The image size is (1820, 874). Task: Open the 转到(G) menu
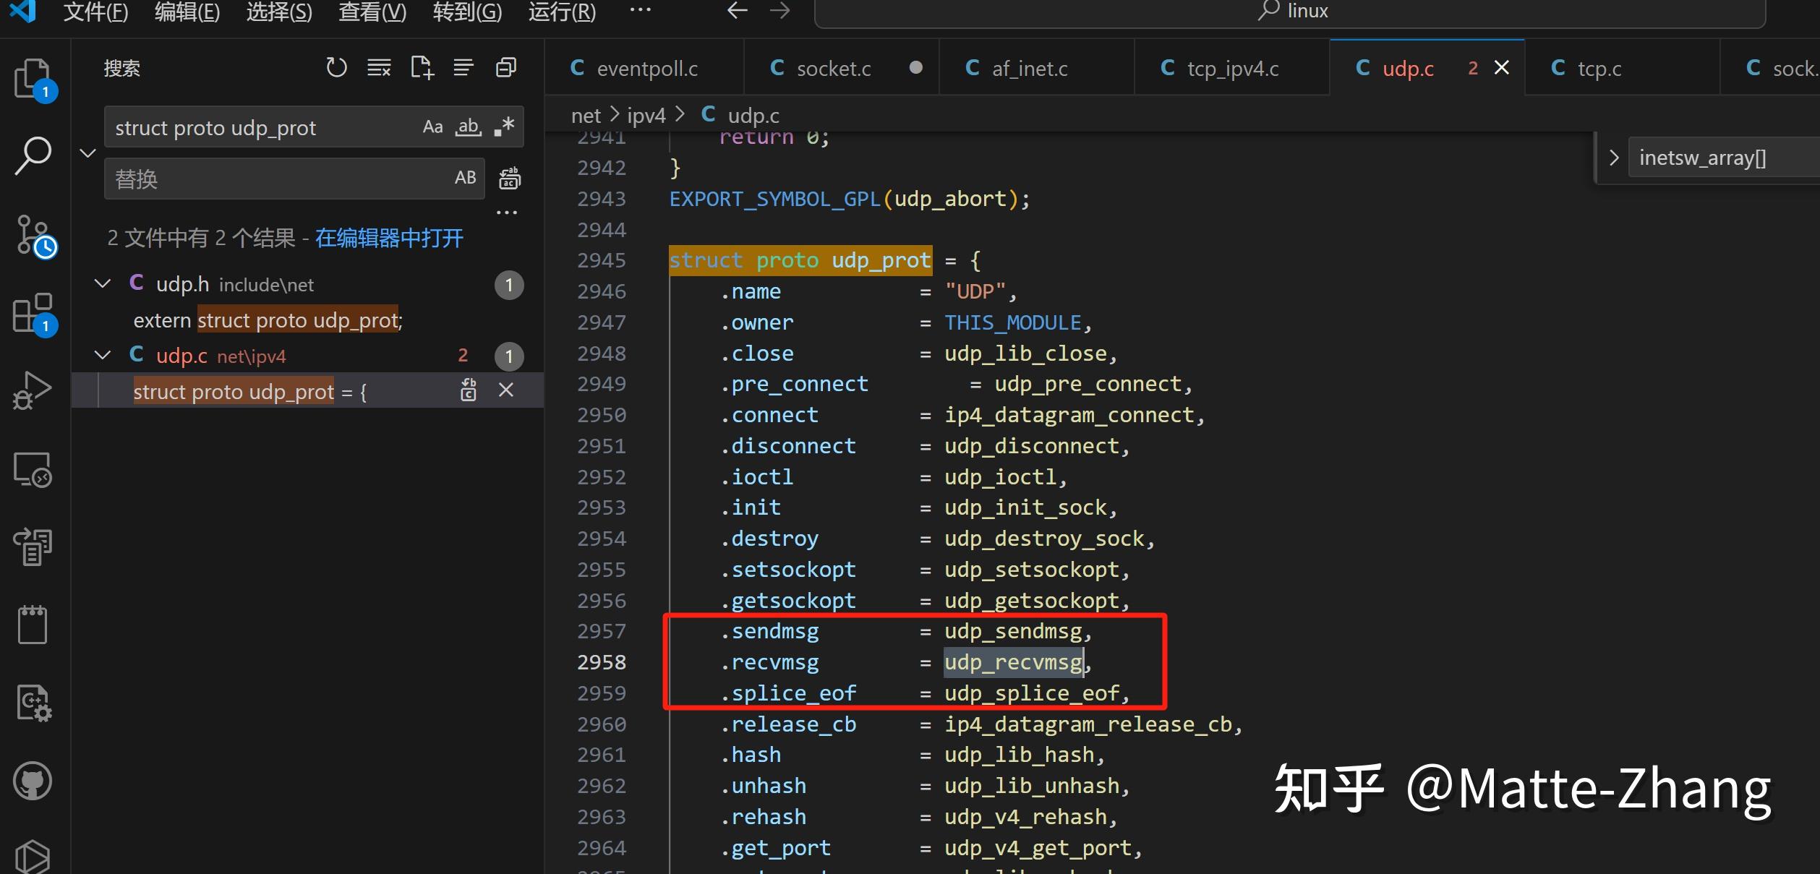pos(467,12)
